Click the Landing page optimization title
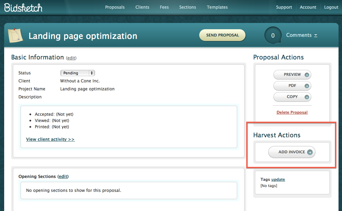 pyautogui.click(x=83, y=36)
